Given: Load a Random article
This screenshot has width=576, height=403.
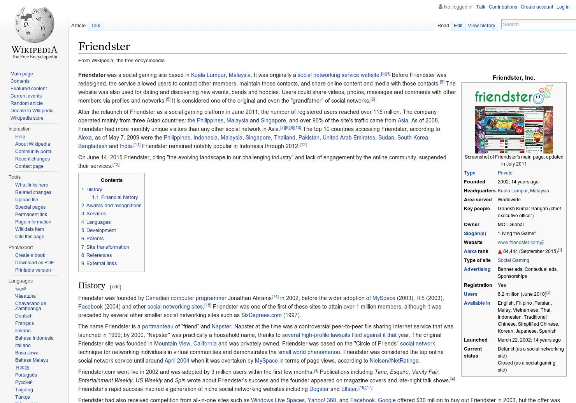Looking at the screenshot, I should click(26, 103).
